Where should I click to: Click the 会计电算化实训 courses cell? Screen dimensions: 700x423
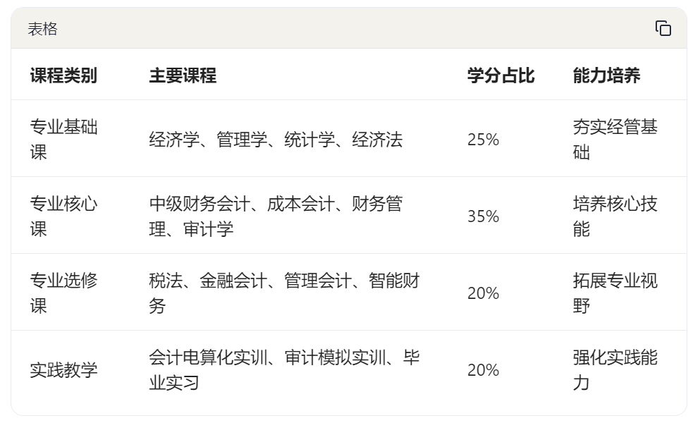coord(284,370)
